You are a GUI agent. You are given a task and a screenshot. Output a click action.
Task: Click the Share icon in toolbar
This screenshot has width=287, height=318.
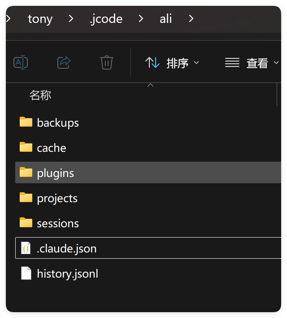[64, 62]
